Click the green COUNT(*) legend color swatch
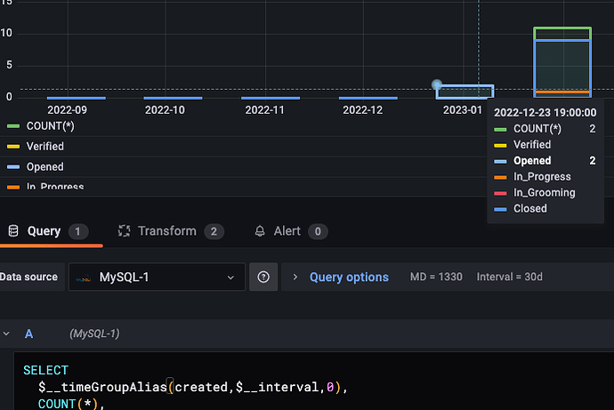The image size is (614, 410). coord(13,126)
